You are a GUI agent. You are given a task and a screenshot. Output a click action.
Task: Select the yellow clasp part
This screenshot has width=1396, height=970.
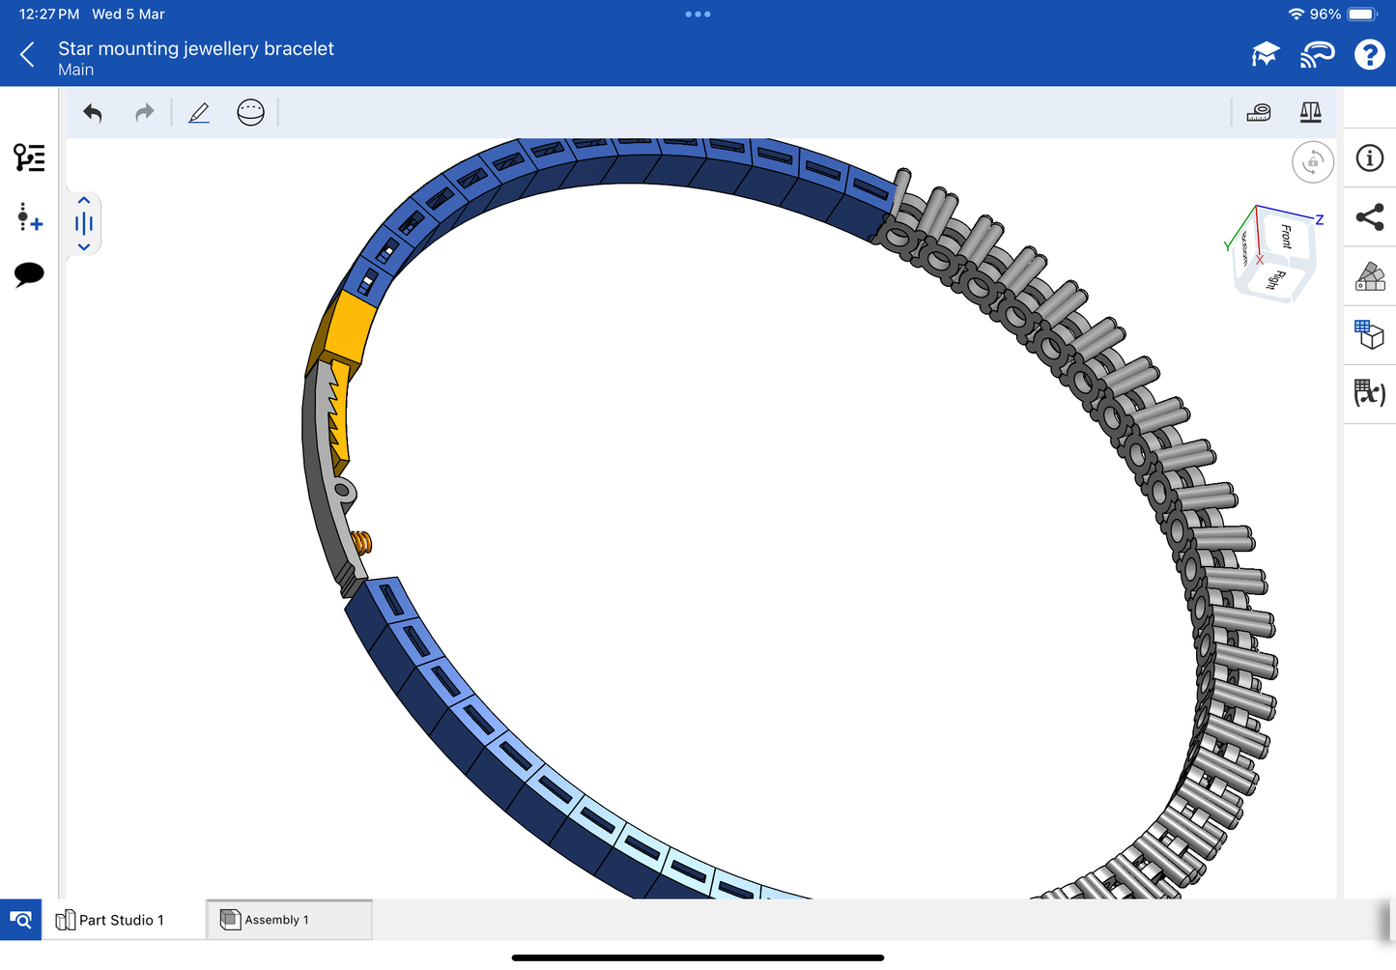point(349,327)
